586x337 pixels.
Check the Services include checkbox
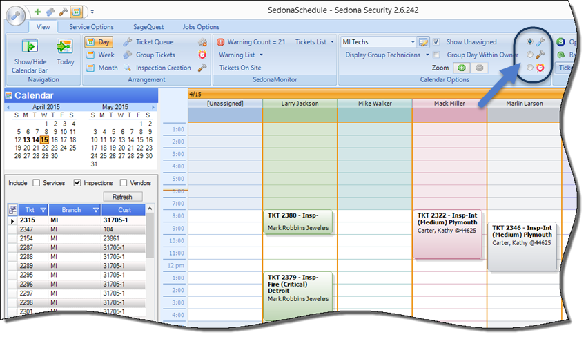click(37, 183)
